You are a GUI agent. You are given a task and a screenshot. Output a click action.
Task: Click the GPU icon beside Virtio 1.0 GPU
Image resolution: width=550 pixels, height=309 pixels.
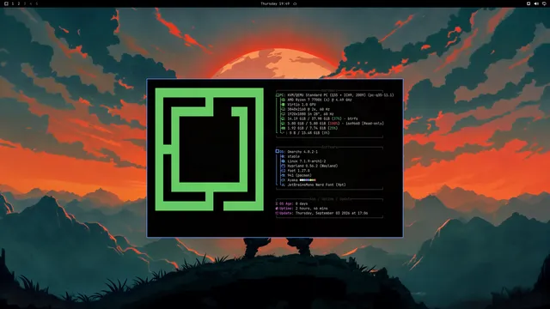pos(283,105)
